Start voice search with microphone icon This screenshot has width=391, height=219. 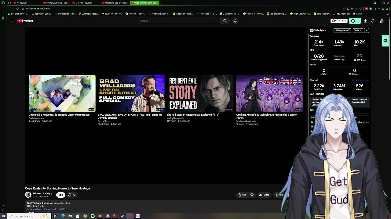tap(235, 21)
